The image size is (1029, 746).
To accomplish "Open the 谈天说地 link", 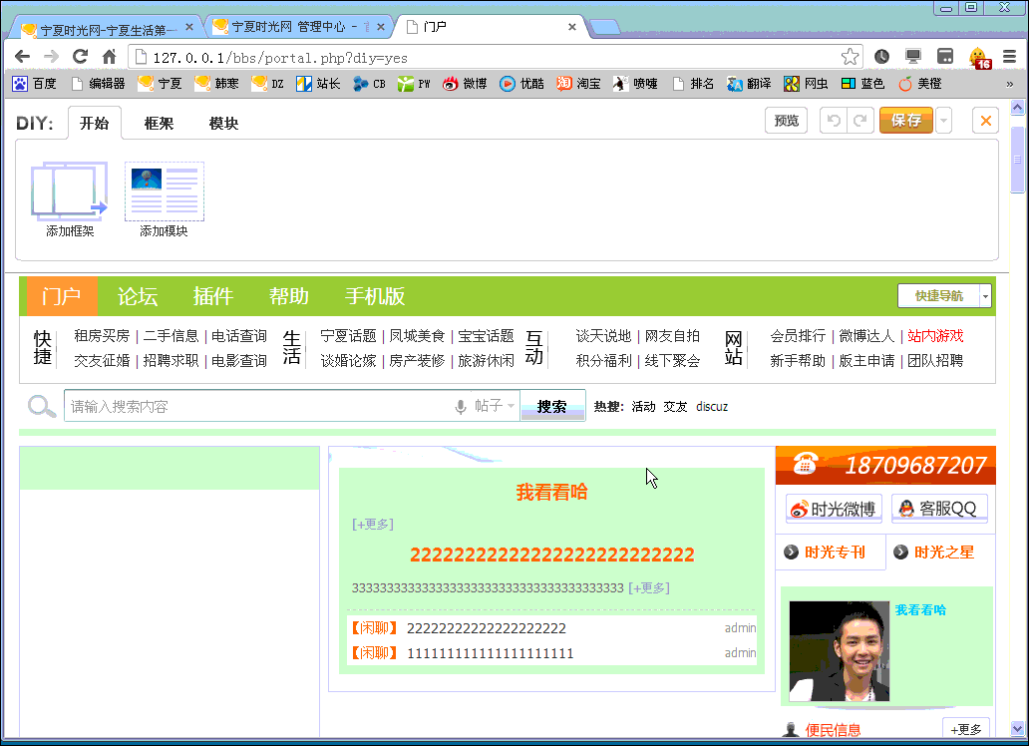I will (x=603, y=335).
